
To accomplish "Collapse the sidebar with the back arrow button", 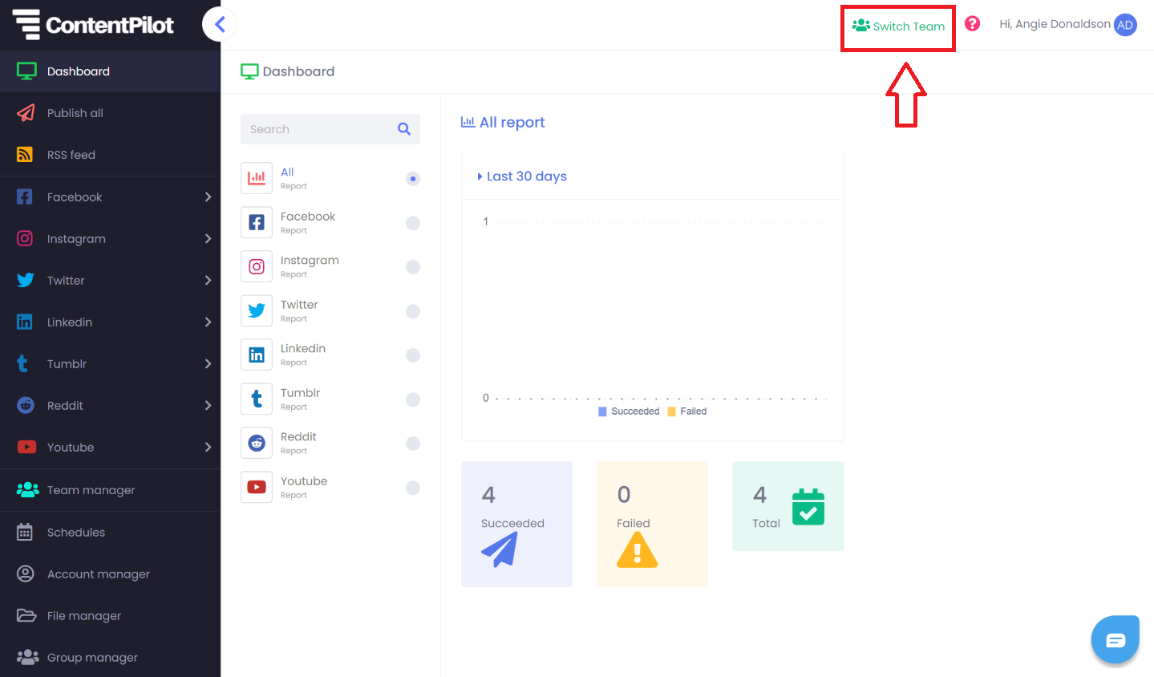I will click(x=219, y=25).
